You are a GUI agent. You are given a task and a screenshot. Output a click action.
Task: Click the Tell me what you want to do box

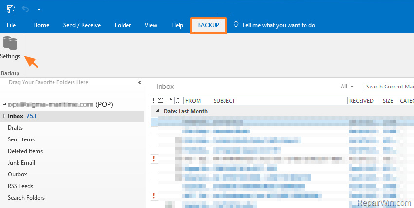point(278,25)
